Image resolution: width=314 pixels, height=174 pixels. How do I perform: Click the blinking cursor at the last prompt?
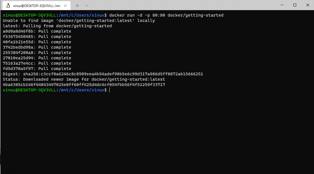coord(109,90)
